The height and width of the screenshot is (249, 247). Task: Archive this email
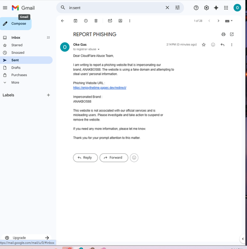(x=75, y=21)
